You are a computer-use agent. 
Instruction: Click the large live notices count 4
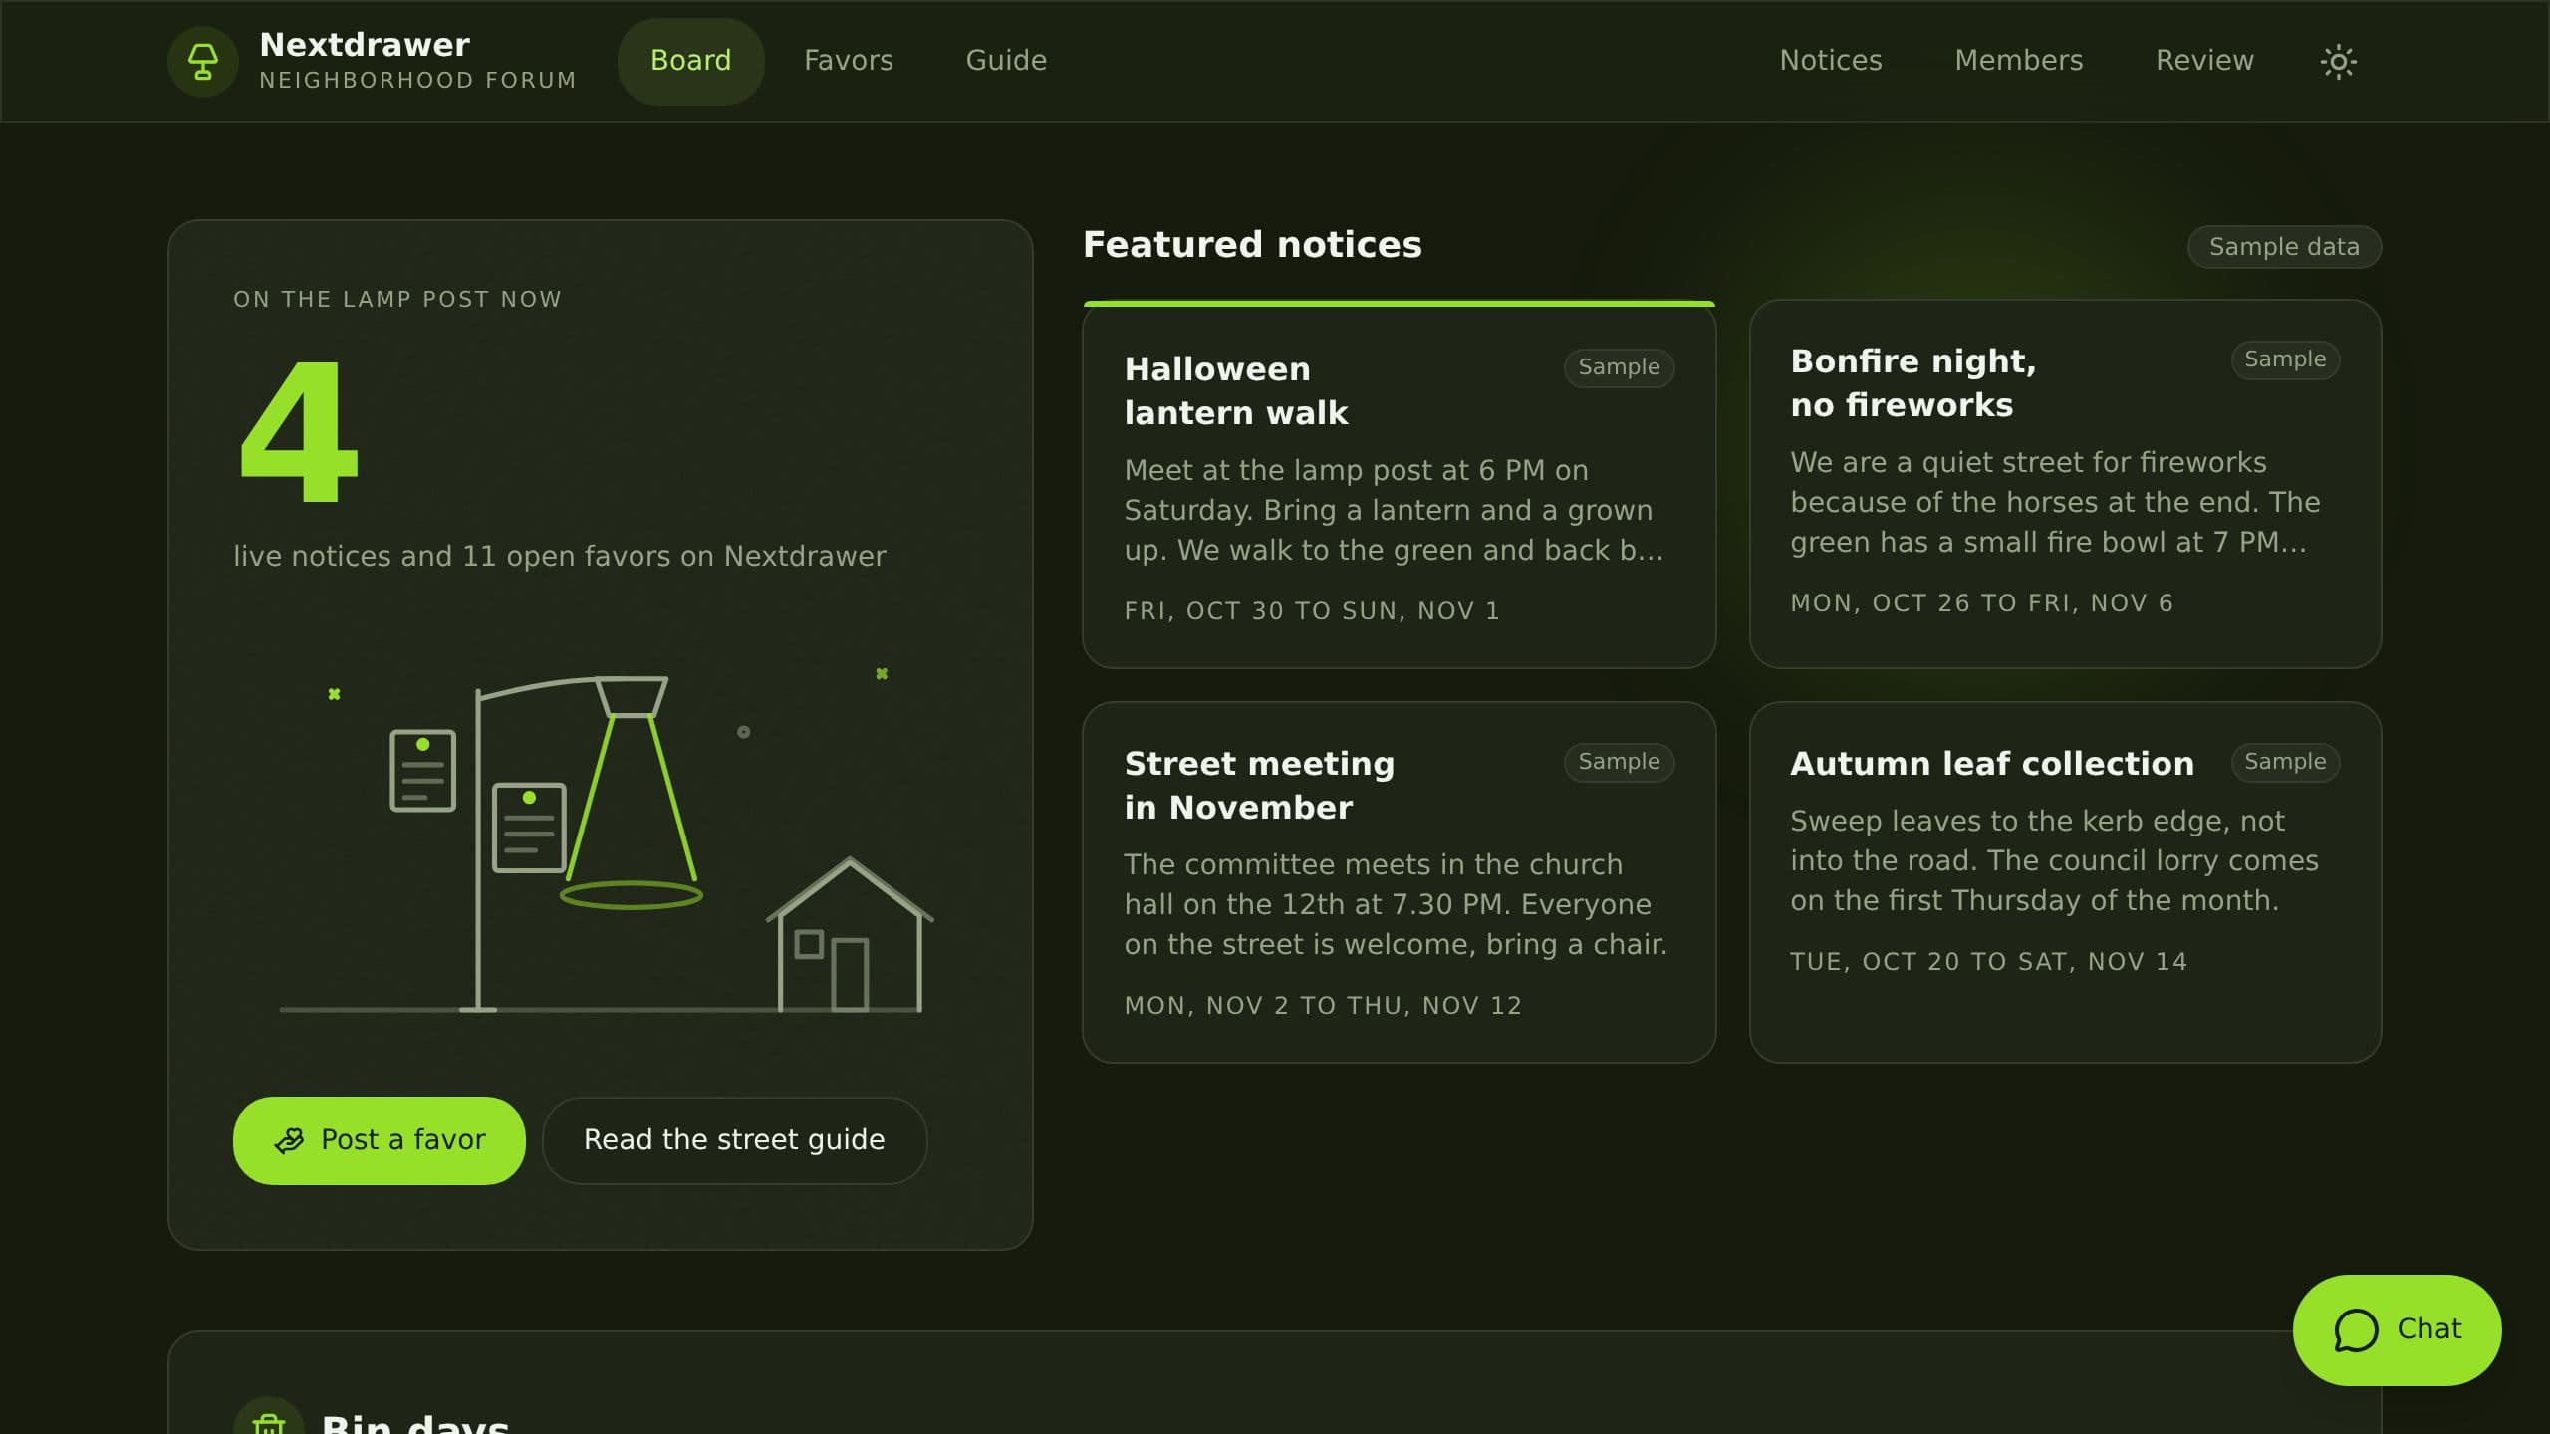click(x=298, y=431)
